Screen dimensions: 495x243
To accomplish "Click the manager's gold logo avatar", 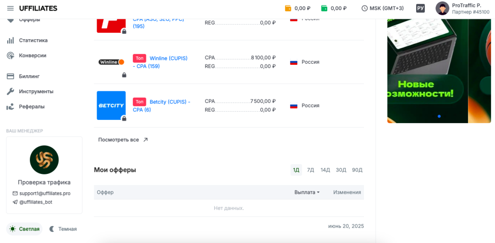I will click(x=44, y=160).
